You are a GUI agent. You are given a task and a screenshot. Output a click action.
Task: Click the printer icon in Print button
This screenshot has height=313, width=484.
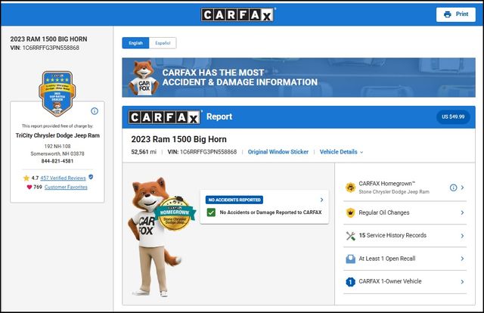447,14
